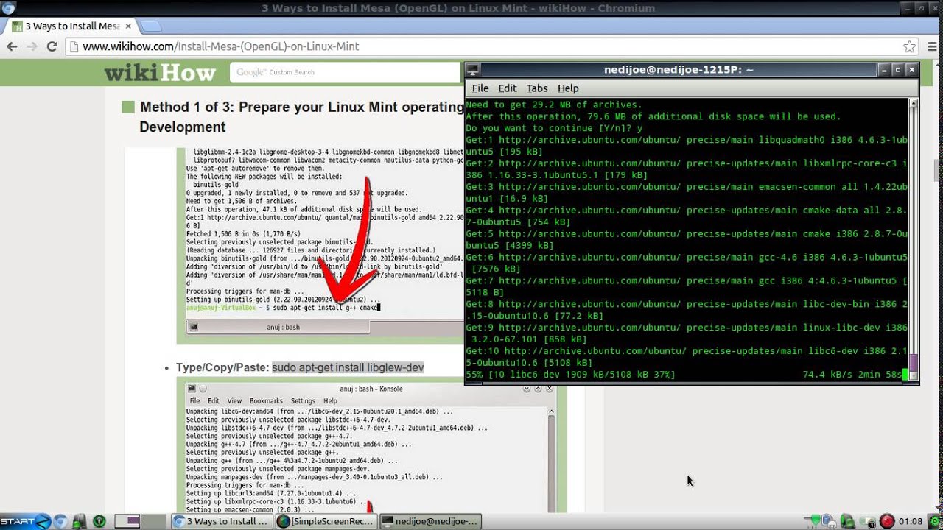Screen dimensions: 943x530
Task: Switch to '3 Ways to Install' taskbar window
Action: 222,521
